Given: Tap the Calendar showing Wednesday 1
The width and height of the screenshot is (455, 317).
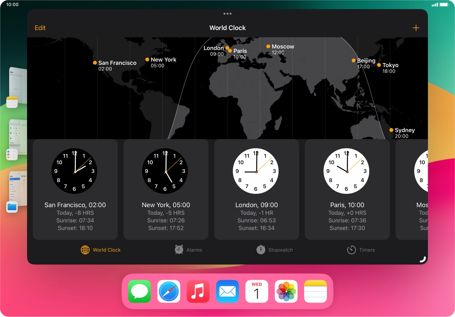Looking at the screenshot, I should click(x=257, y=291).
